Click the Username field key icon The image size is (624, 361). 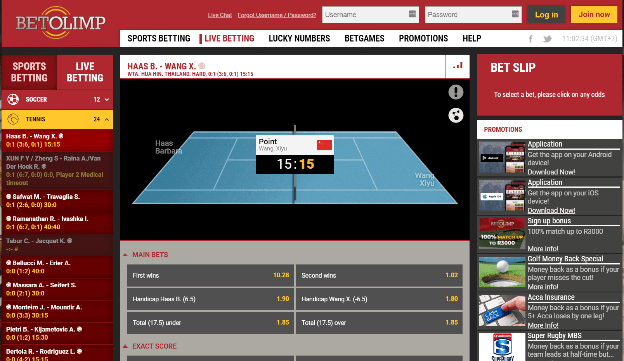[412, 14]
